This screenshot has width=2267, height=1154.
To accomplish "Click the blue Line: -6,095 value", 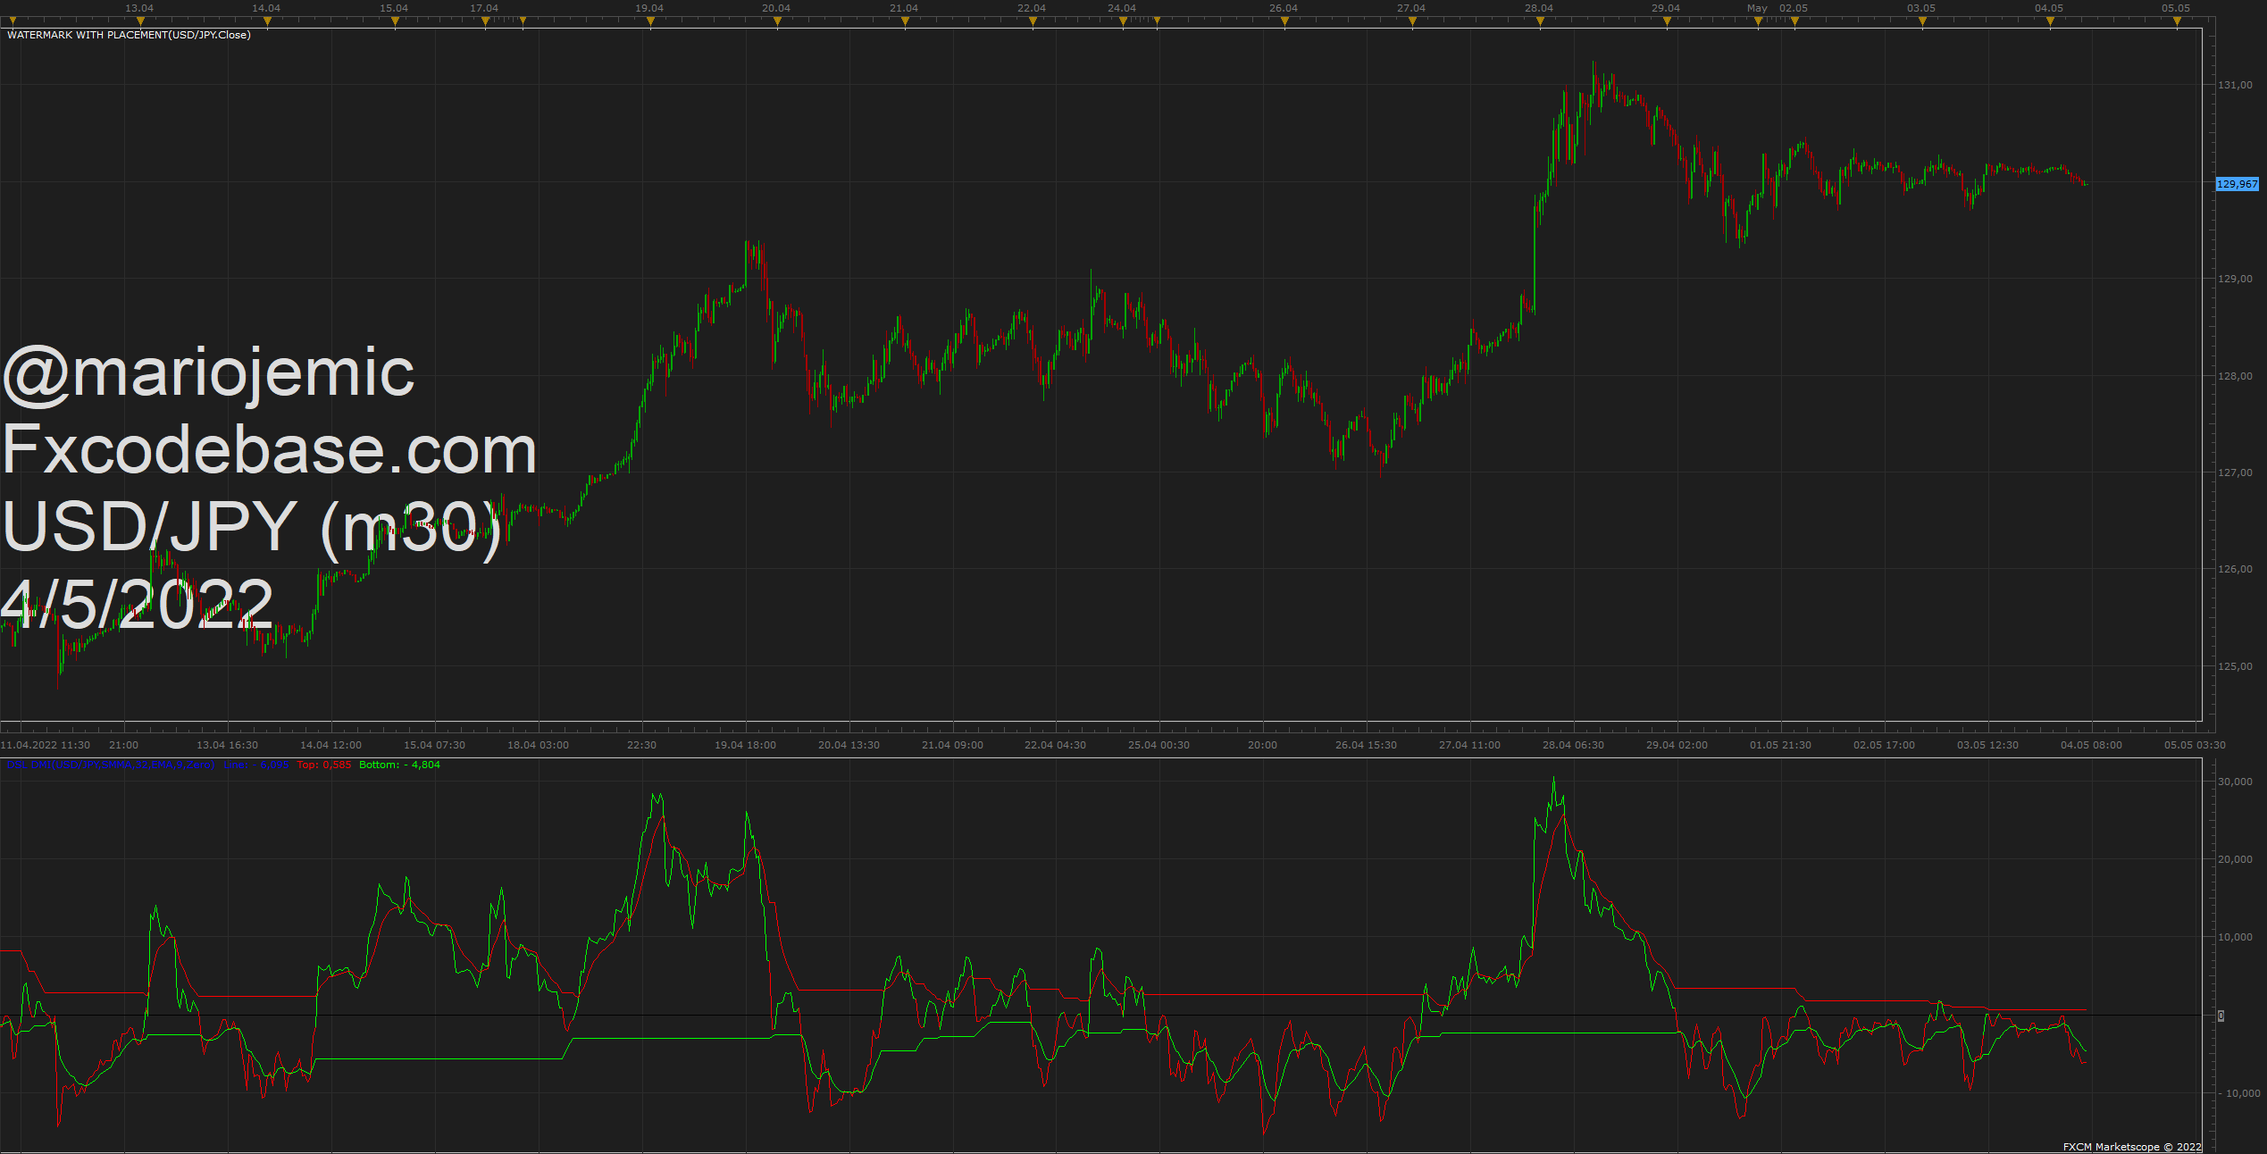I will [256, 765].
